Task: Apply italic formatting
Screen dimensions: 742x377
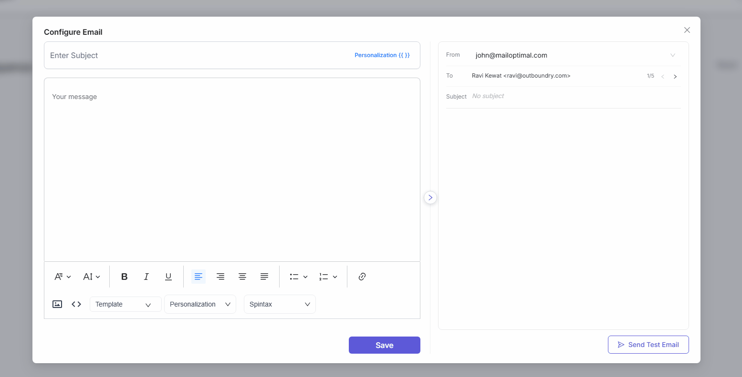Action: [146, 276]
